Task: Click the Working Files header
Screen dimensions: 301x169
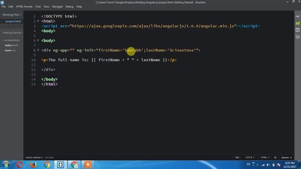Action: 11,15
